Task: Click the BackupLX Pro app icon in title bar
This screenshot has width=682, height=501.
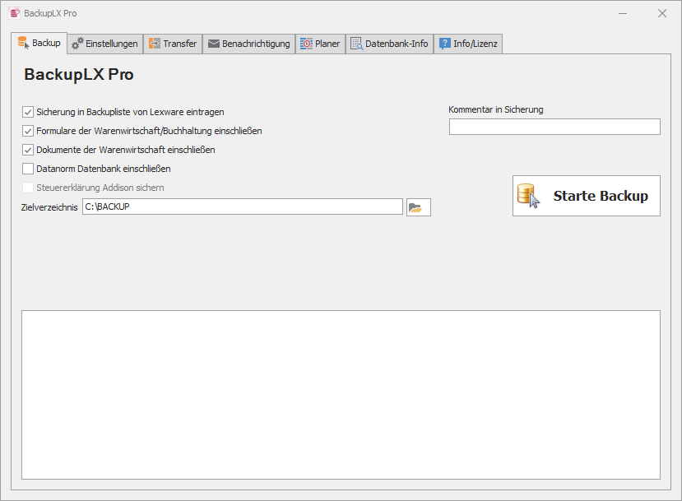Action: pos(14,13)
